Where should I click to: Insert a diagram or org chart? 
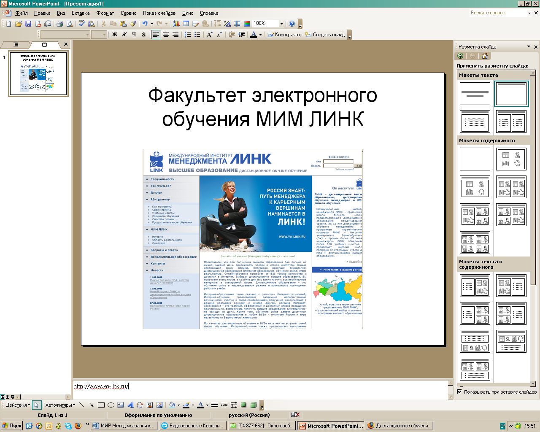tap(140, 405)
